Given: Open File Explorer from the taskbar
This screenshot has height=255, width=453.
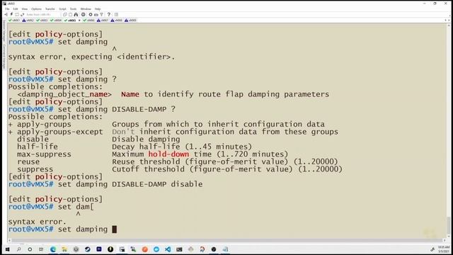Looking at the screenshot, I should click(64, 249).
